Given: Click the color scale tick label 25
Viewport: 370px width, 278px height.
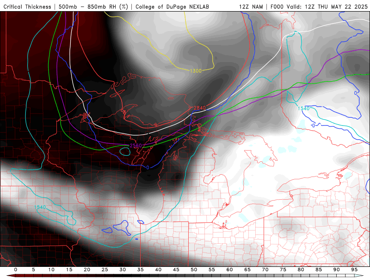Looking at the screenshot, I should pos(105,270).
